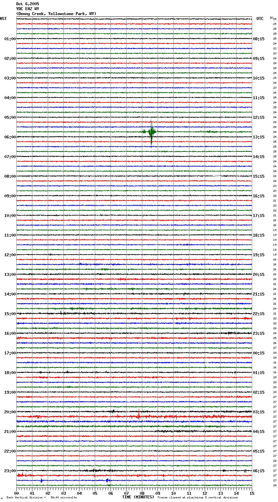Click the '01:15' UTC time label

pyautogui.click(x=259, y=373)
